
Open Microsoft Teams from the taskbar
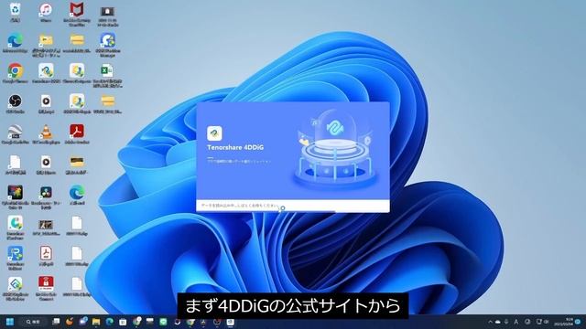pyautogui.click(x=82, y=321)
